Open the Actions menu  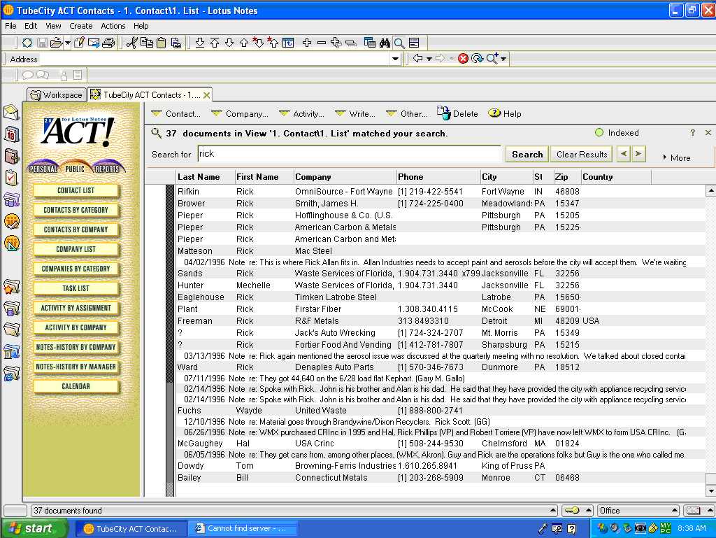tap(113, 26)
